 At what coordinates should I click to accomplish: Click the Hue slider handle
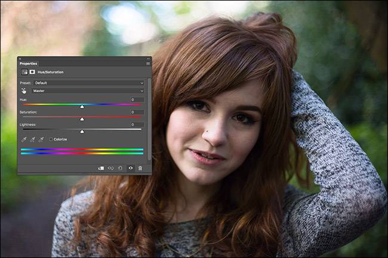(x=82, y=107)
